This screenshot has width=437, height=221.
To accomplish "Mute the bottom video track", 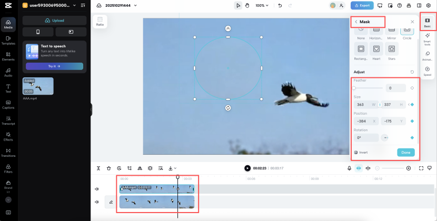I will tap(97, 202).
